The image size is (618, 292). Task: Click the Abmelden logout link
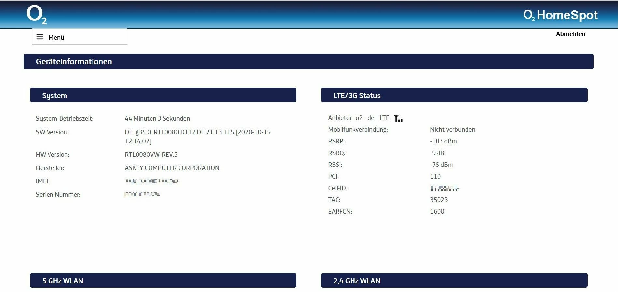[570, 34]
